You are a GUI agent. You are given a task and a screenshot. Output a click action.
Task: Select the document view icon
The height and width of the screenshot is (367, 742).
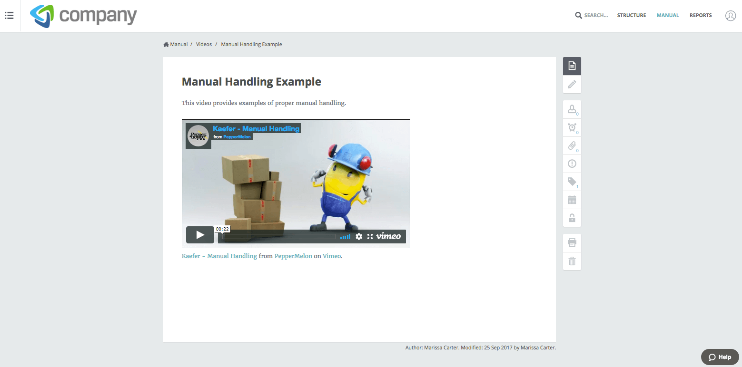click(x=572, y=66)
